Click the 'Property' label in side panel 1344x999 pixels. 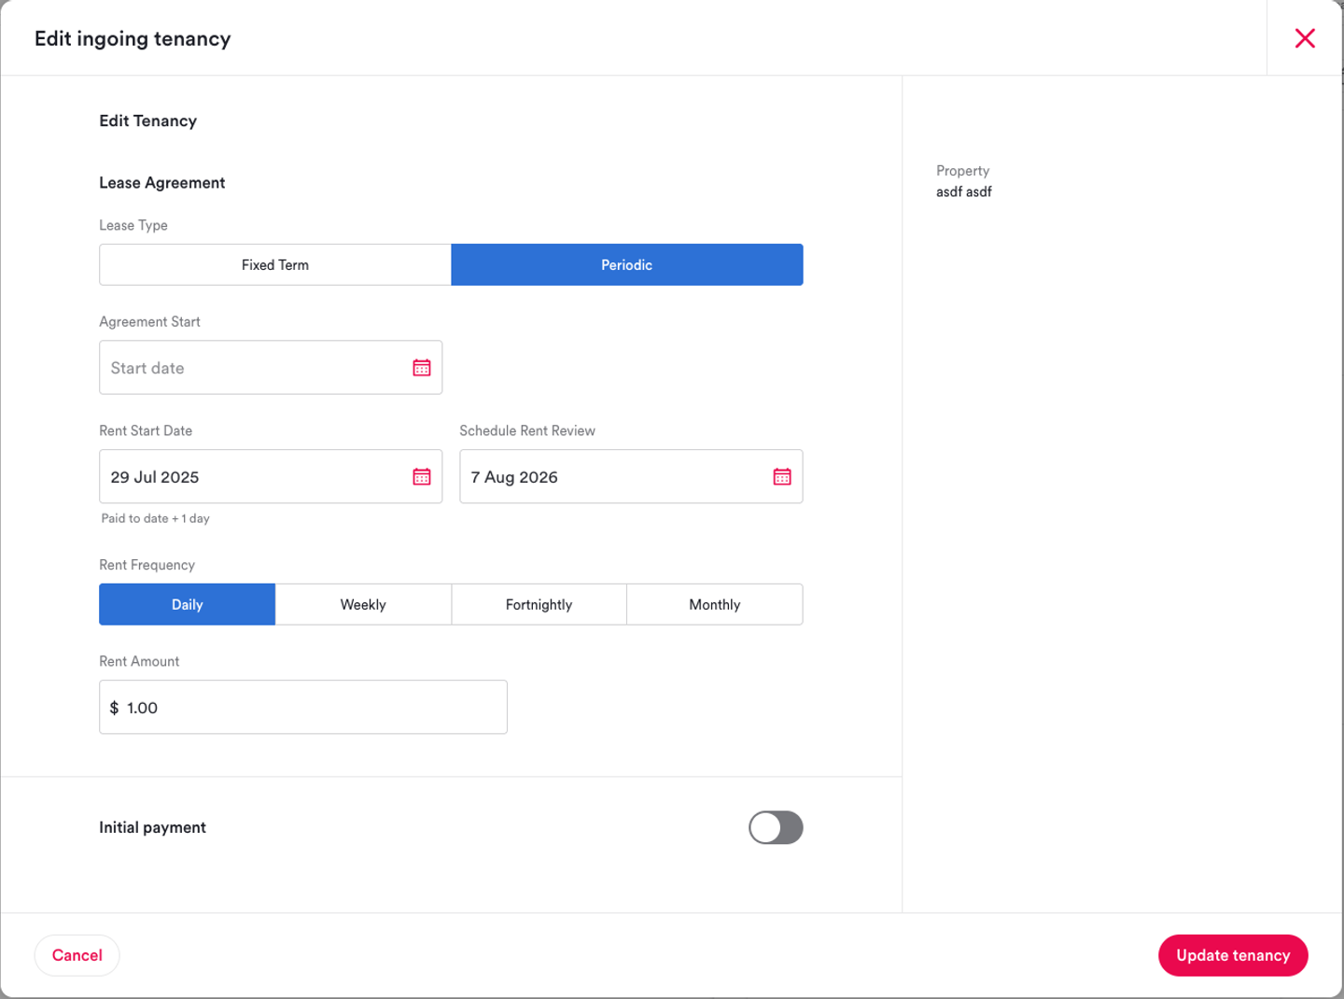(x=963, y=171)
